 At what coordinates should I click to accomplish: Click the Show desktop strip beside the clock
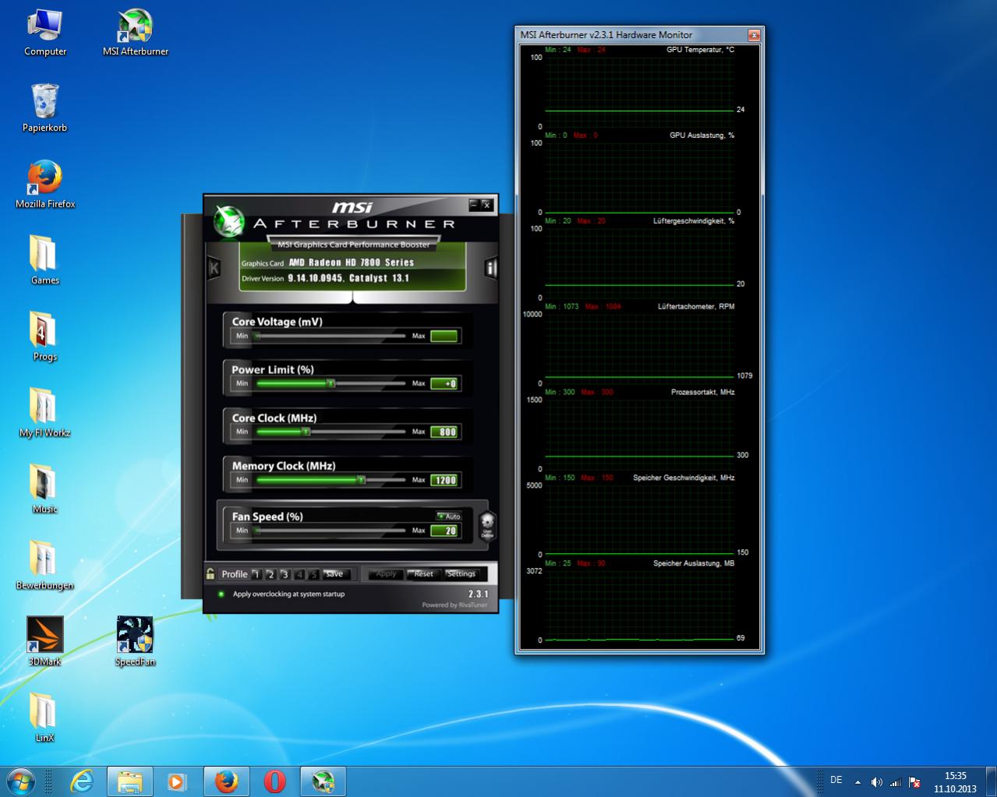(x=992, y=781)
